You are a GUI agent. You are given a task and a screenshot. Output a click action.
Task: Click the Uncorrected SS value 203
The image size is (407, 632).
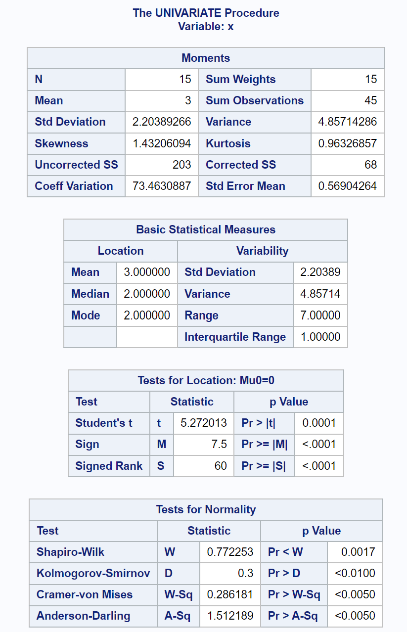162,165
